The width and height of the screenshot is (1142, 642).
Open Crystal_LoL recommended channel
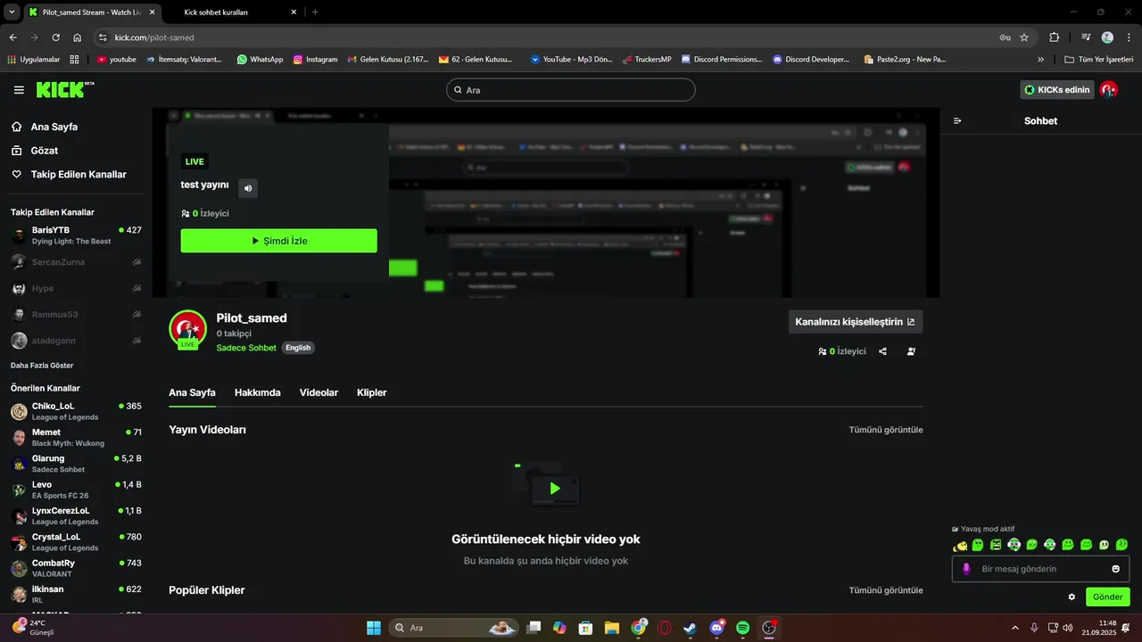pyautogui.click(x=76, y=542)
